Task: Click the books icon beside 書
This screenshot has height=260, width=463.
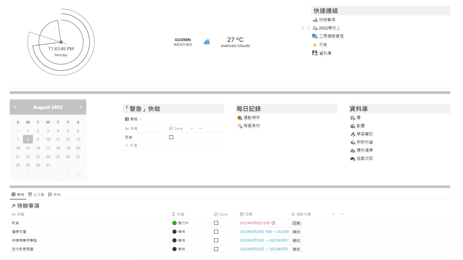Action: point(353,118)
